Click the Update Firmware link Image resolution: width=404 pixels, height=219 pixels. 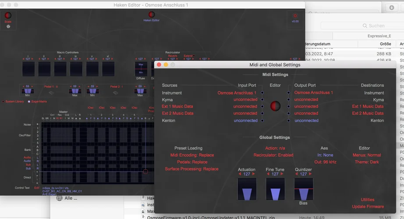(368, 207)
